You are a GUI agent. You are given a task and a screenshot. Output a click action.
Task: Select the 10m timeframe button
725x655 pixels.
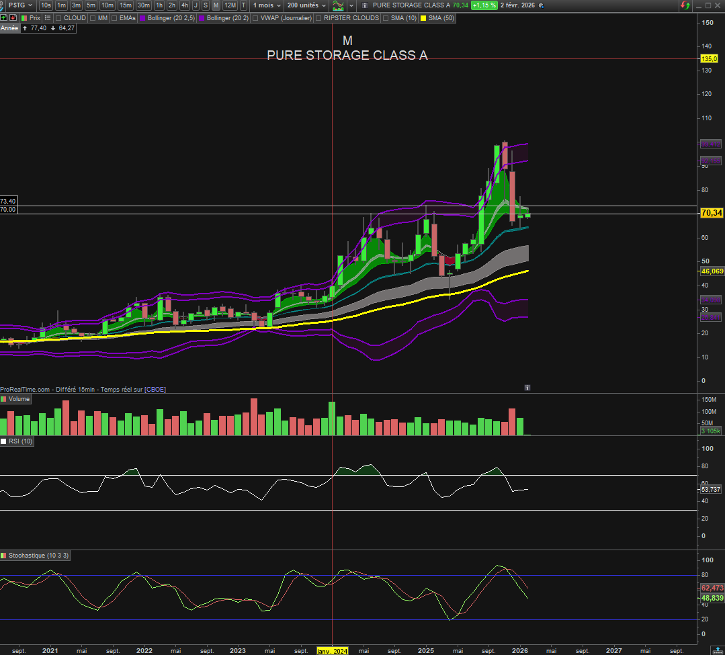[x=108, y=5]
